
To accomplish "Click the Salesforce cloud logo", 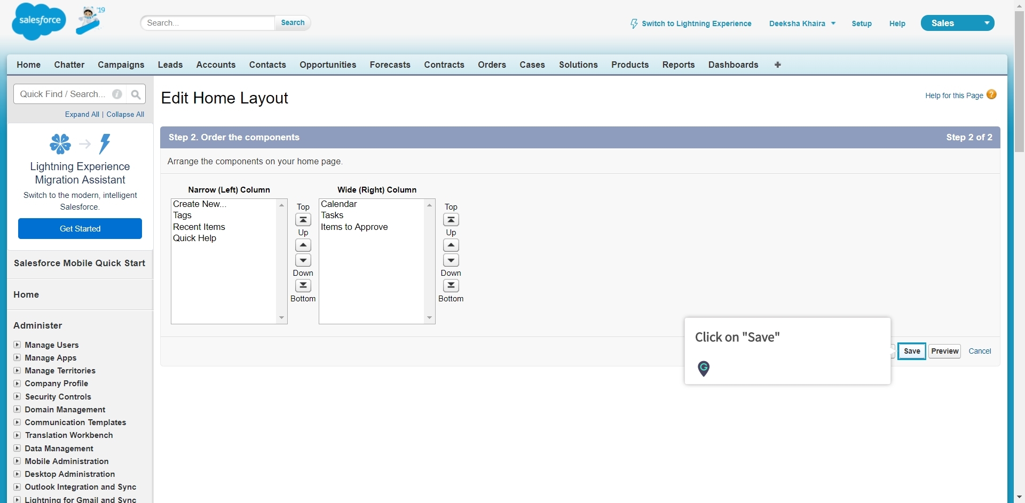I will pyautogui.click(x=39, y=21).
